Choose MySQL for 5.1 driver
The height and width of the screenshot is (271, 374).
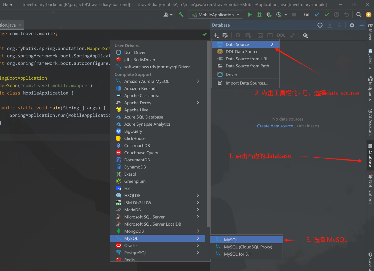pos(246,254)
